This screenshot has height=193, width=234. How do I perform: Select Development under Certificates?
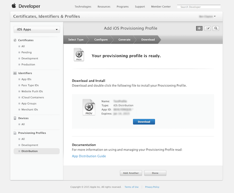(30, 58)
